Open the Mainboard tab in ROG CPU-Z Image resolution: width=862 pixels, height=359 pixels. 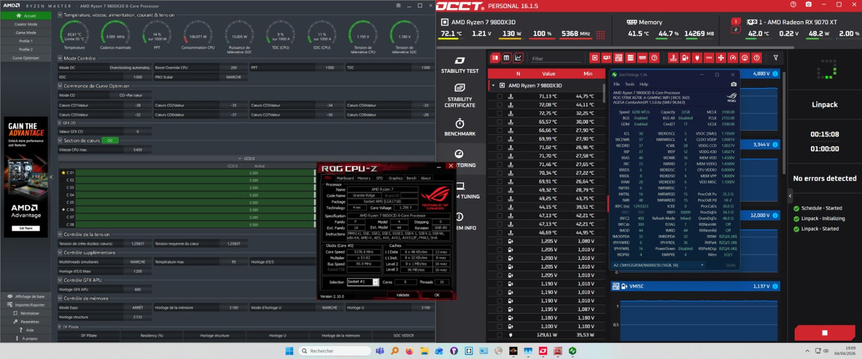pyautogui.click(x=345, y=178)
